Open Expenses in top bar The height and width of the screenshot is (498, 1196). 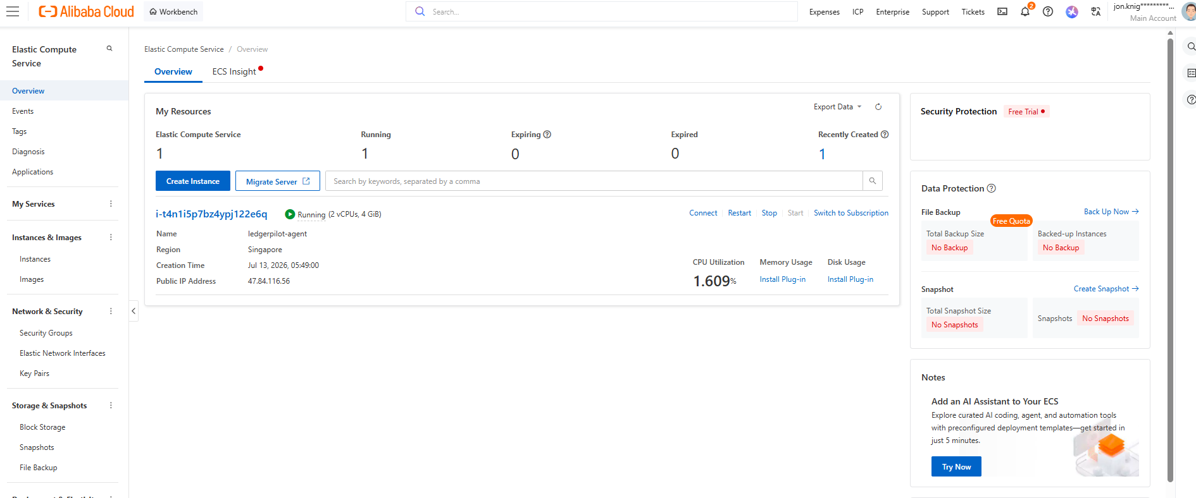coord(825,12)
